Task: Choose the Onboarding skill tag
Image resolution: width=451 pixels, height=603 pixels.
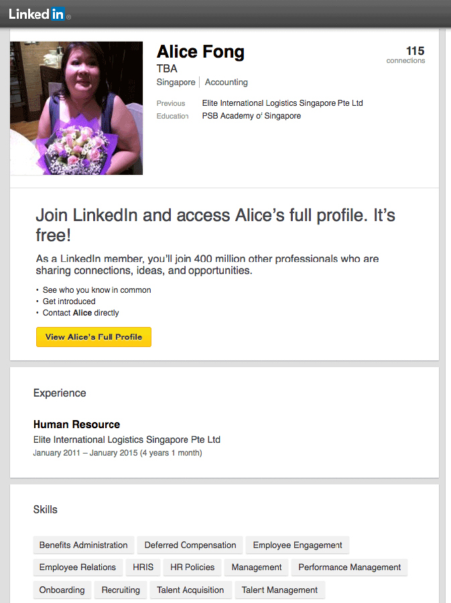Action: click(62, 590)
